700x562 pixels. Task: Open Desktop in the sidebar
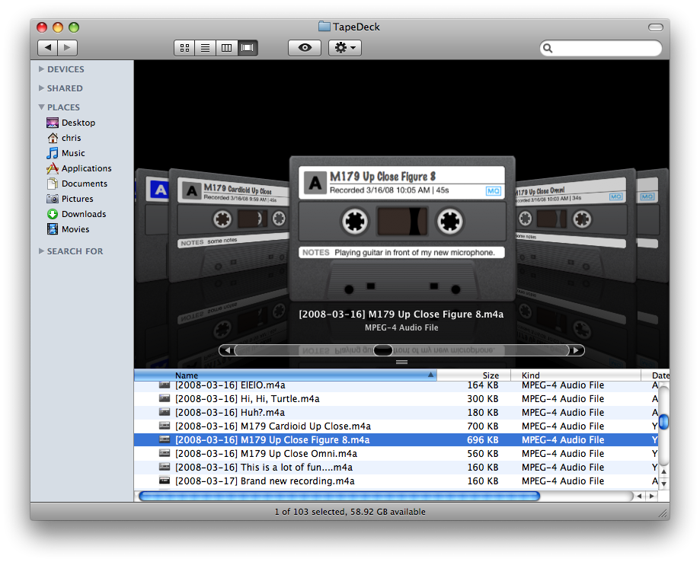point(71,123)
